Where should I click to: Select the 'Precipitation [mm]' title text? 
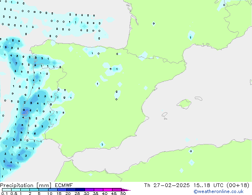[26, 185]
